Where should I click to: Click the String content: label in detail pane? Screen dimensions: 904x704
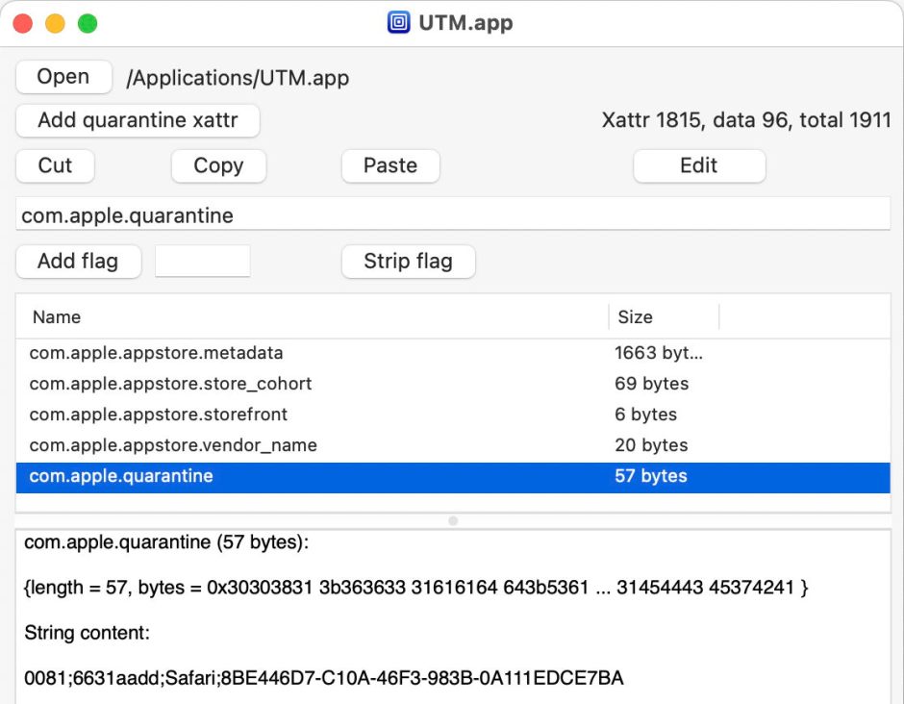(x=88, y=633)
